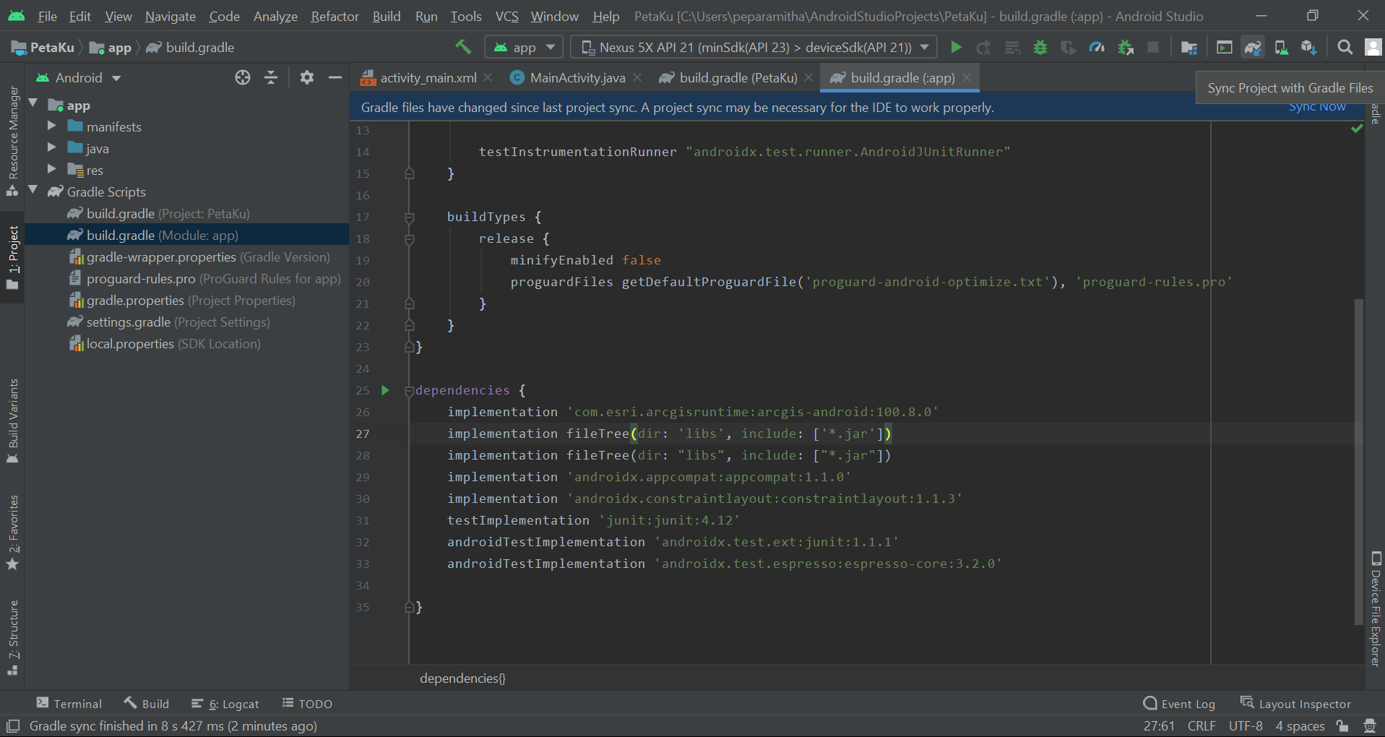This screenshot has height=737, width=1385.
Task: Open the VCS menu
Action: (x=506, y=16)
